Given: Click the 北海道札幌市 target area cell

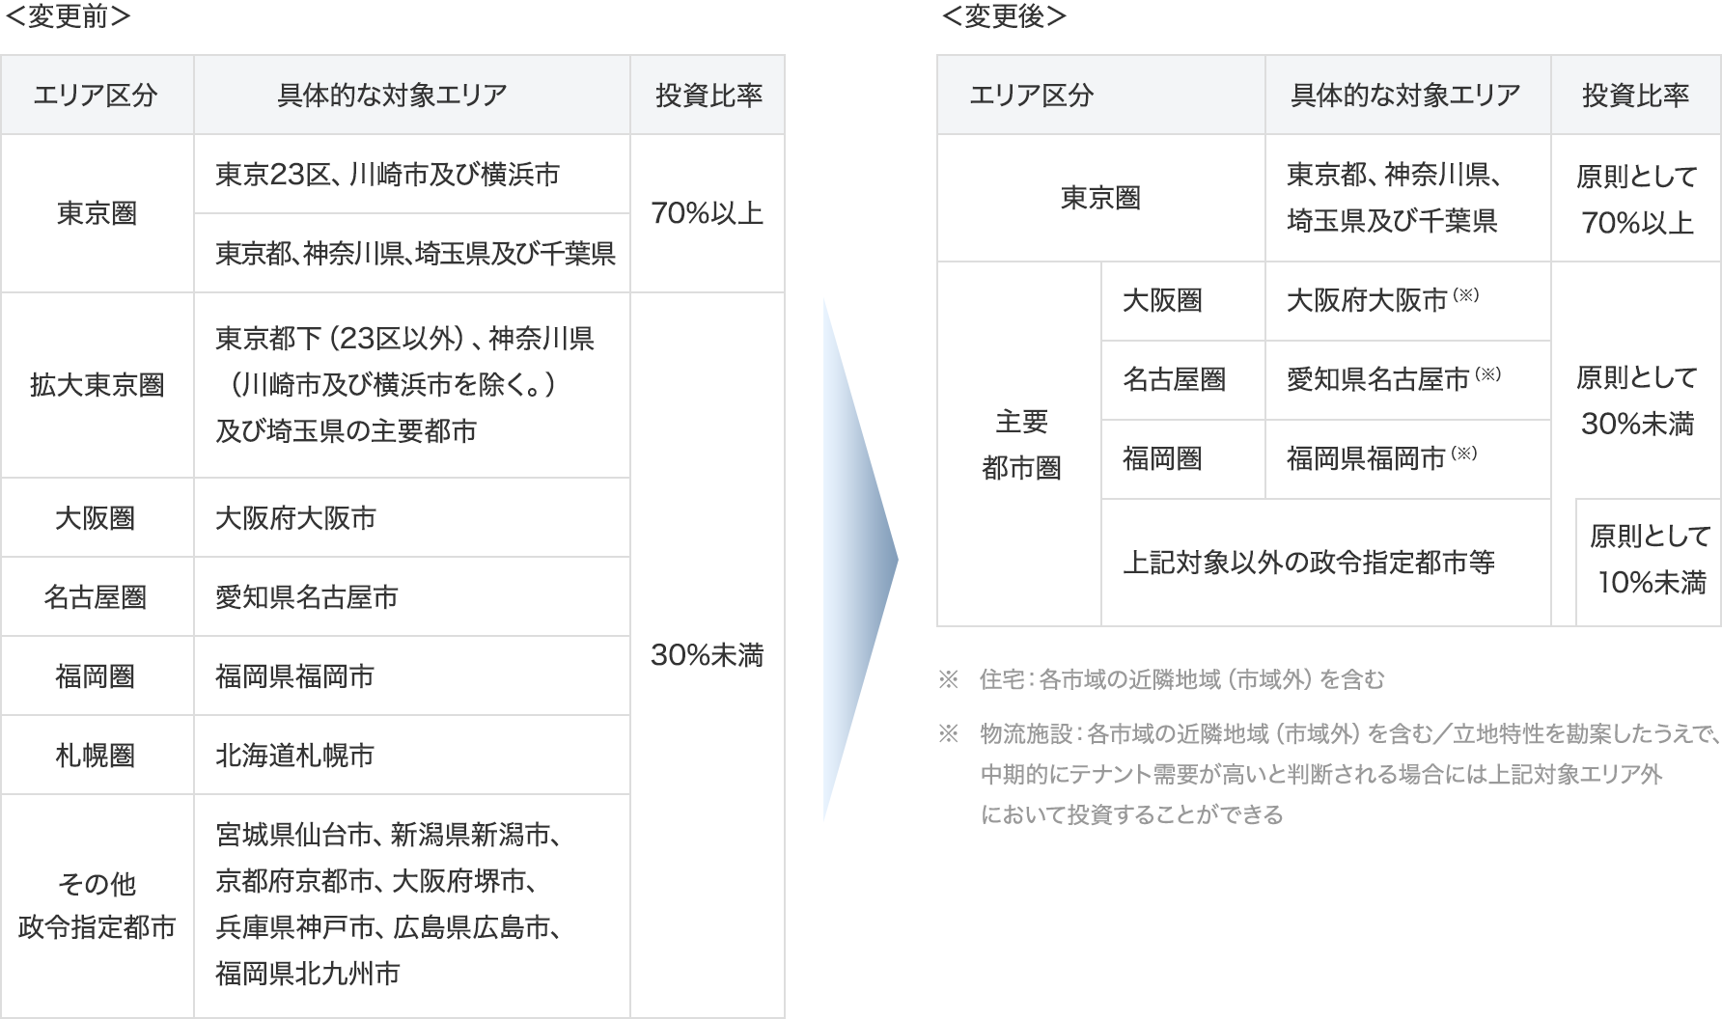Looking at the screenshot, I should [x=295, y=756].
